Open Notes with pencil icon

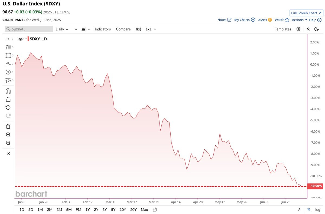click(x=225, y=20)
